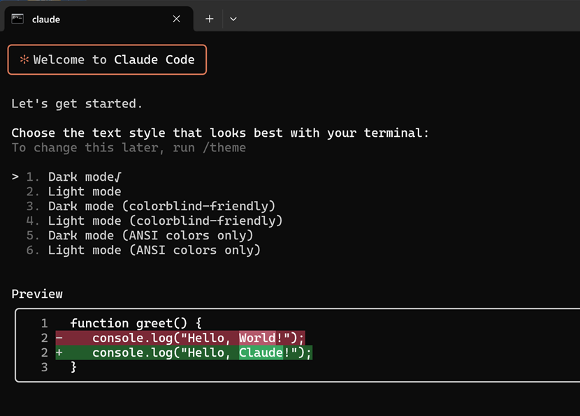Click the green highlighted Claude! text
The height and width of the screenshot is (416, 580).
coord(261,352)
